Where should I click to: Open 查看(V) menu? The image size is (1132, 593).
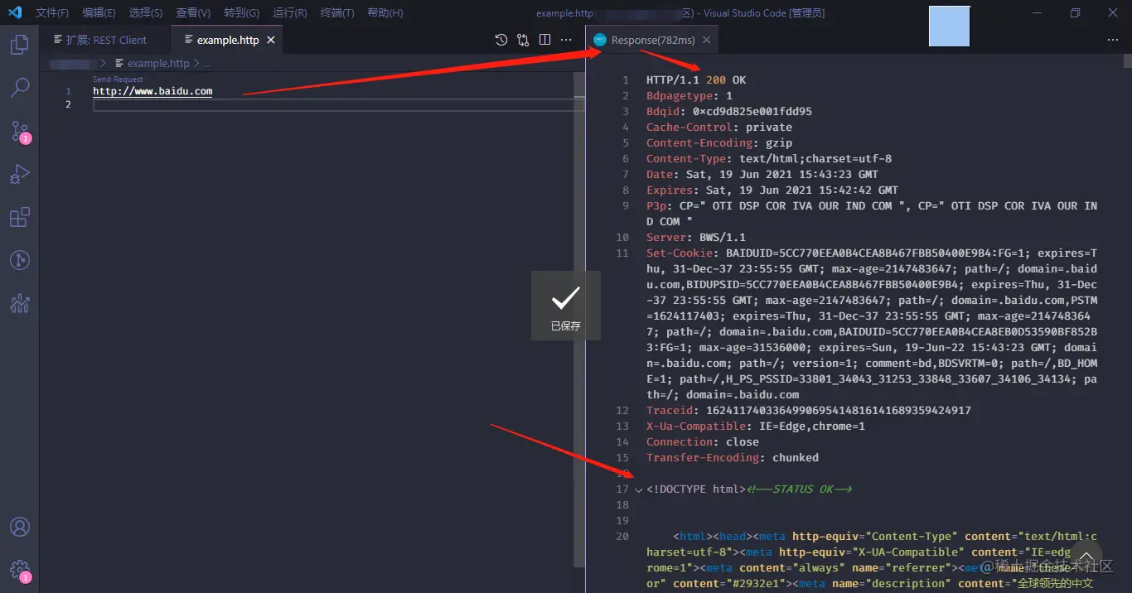pyautogui.click(x=193, y=13)
